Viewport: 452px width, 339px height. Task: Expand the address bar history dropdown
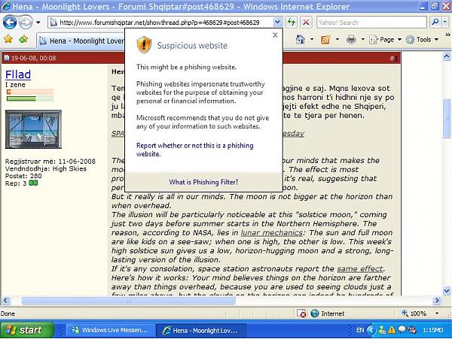[277, 22]
